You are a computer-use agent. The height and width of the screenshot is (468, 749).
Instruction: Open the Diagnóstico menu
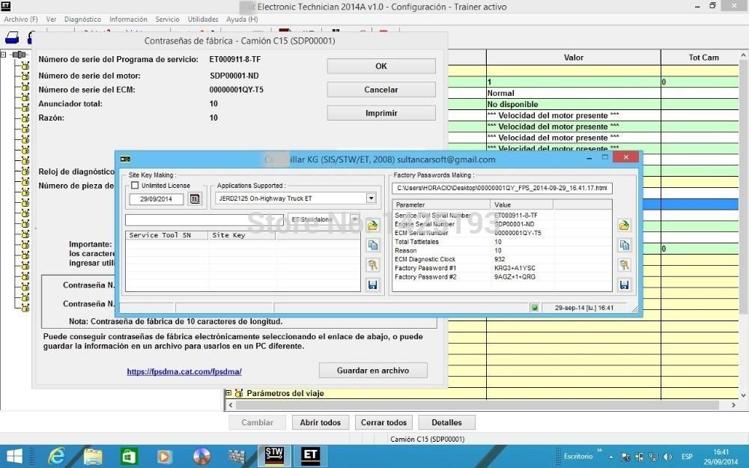tap(82, 19)
